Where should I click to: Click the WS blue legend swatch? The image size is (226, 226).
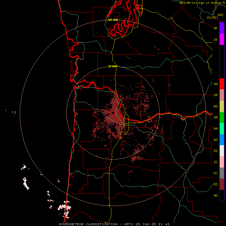[222, 140]
